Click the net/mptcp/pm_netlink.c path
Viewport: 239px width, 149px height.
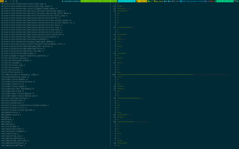[15, 141]
